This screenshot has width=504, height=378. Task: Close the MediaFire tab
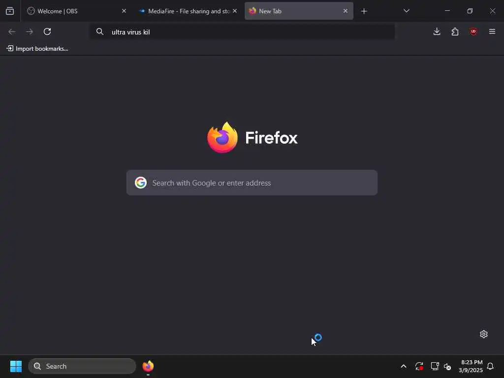click(235, 11)
